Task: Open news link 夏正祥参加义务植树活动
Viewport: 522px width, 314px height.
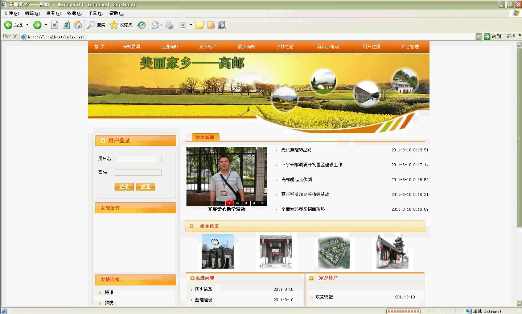Action: tap(305, 194)
